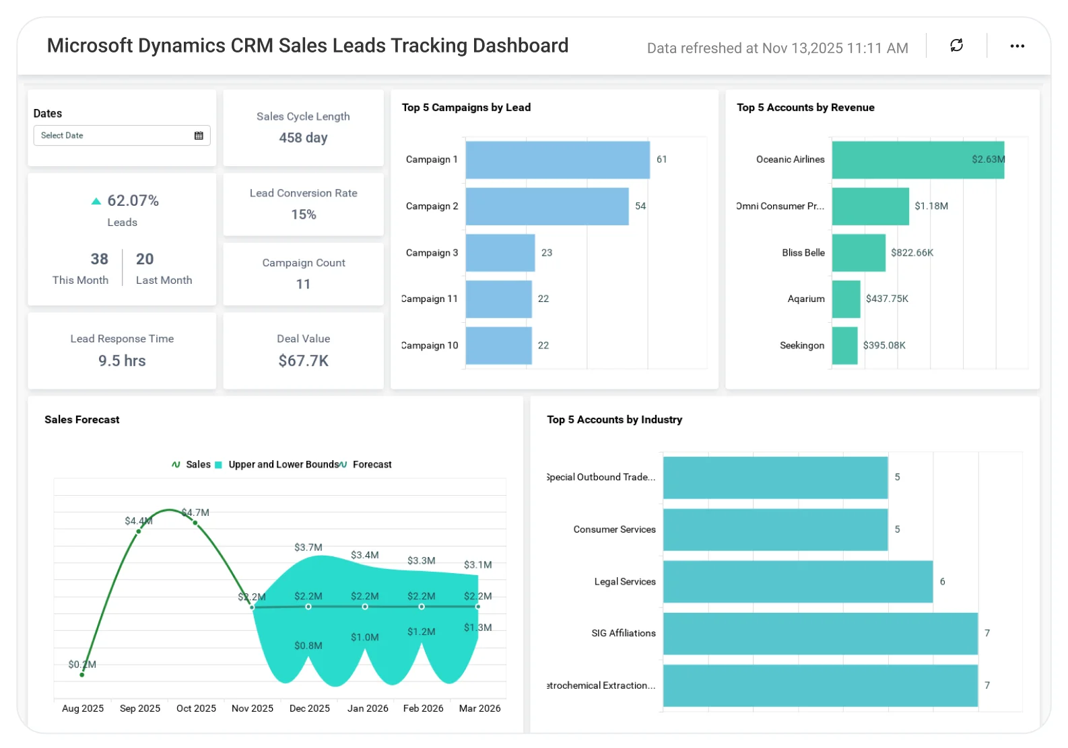Select the Campaign 2 bar
Image resolution: width=1068 pixels, height=748 pixels.
[x=547, y=206]
